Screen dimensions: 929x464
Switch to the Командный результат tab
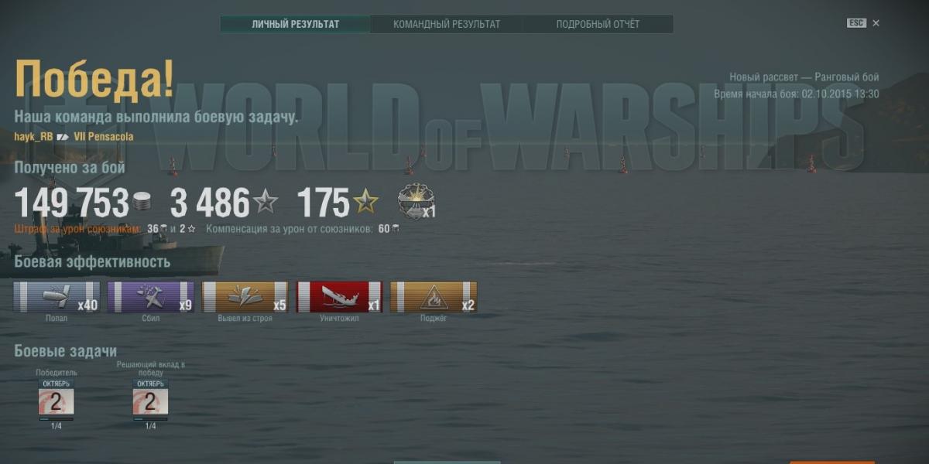(x=446, y=24)
